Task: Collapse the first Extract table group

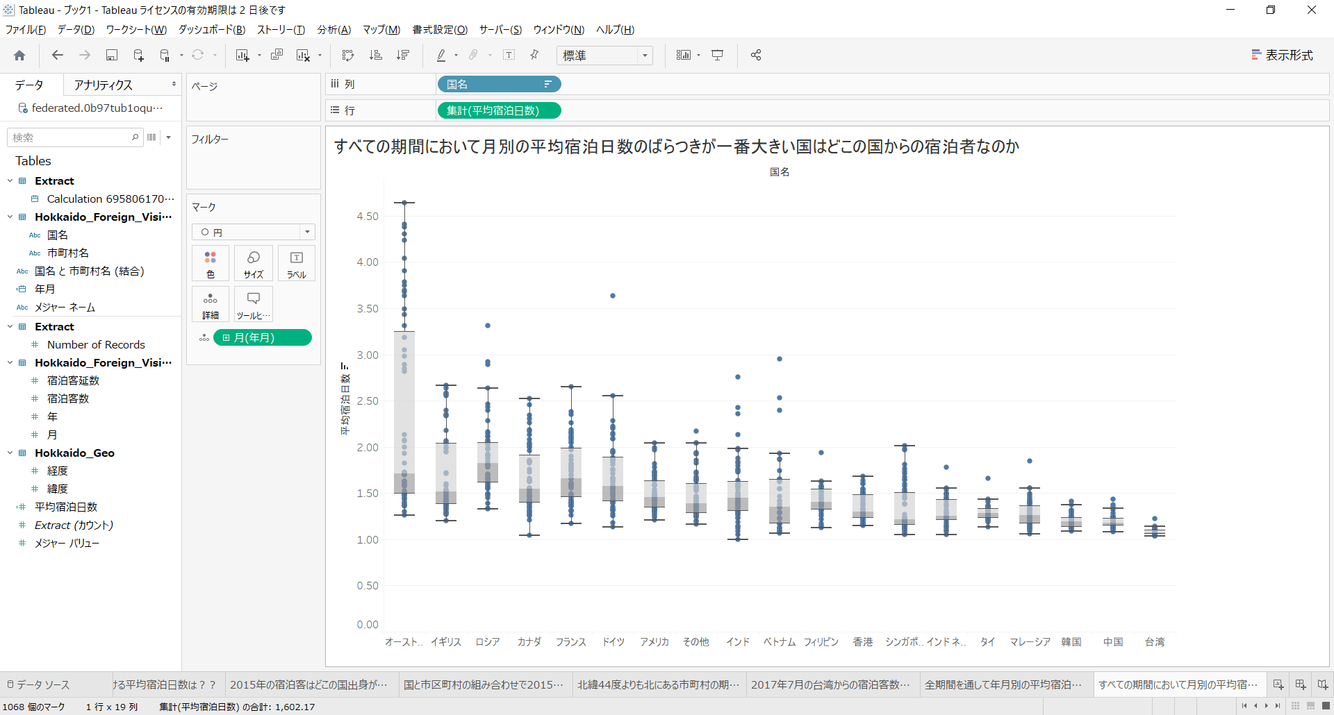Action: (10, 180)
